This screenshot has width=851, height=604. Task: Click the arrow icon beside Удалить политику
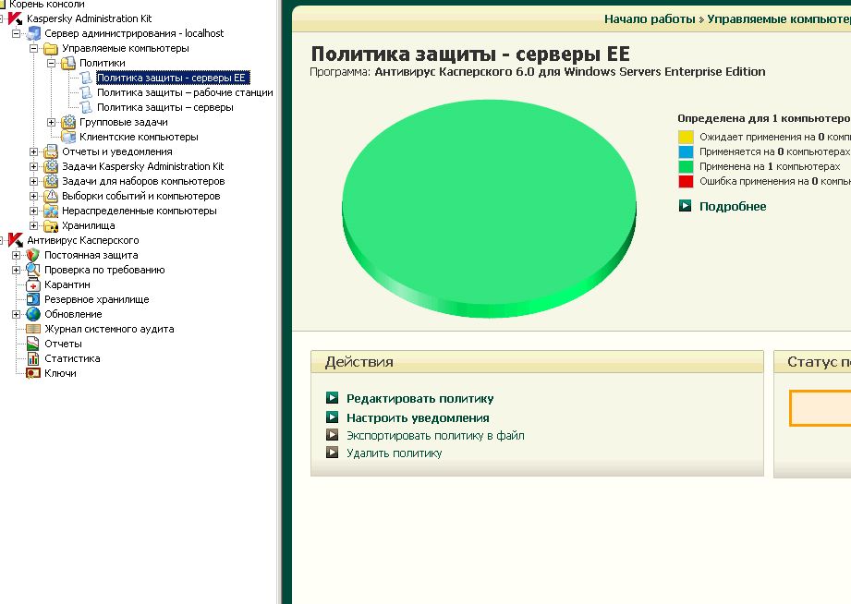pos(332,452)
